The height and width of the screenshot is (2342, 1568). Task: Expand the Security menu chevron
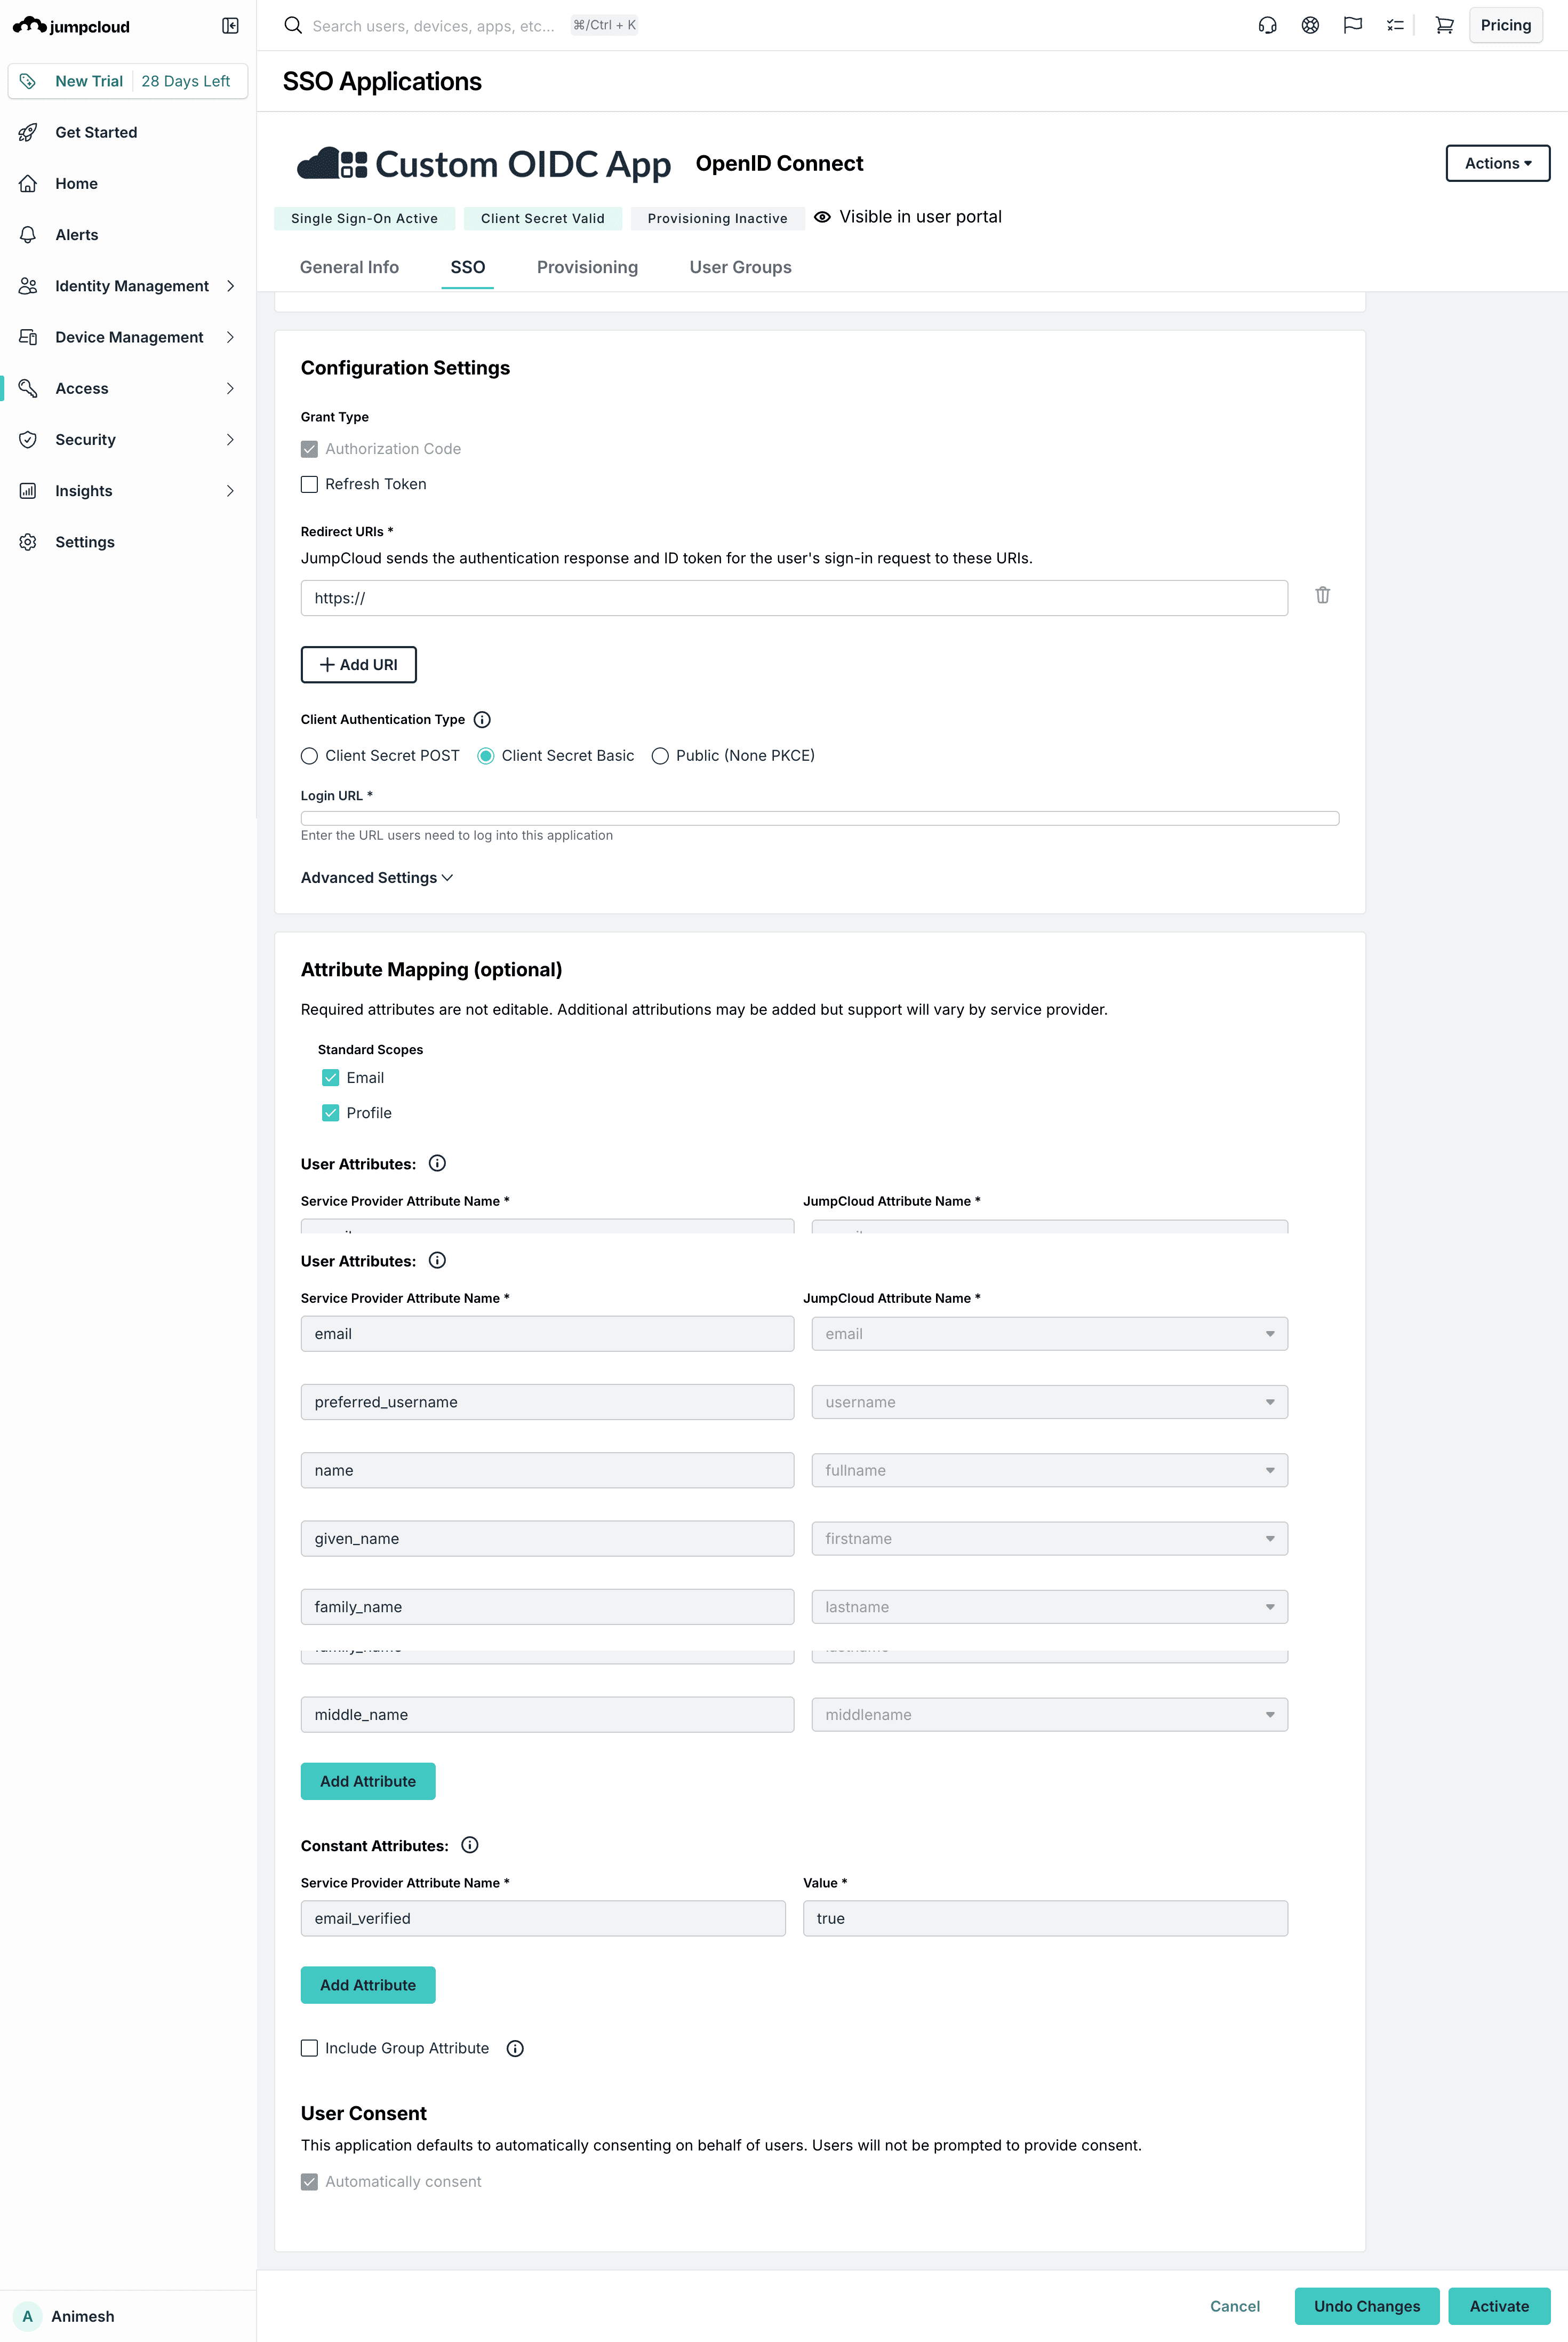pyautogui.click(x=230, y=440)
